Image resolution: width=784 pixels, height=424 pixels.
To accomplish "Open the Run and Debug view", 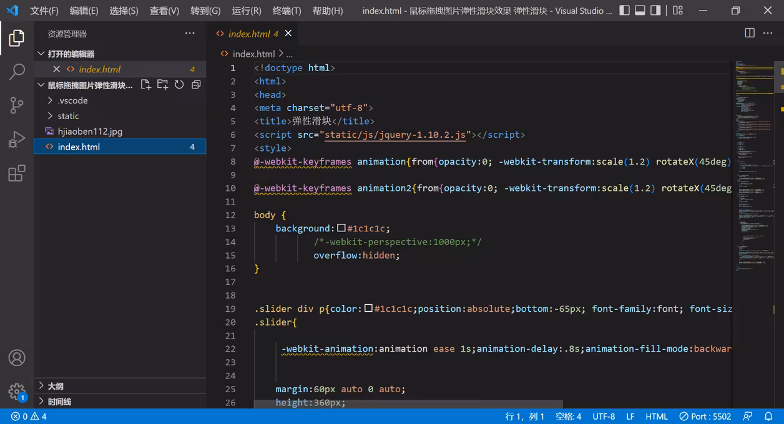I will [17, 139].
